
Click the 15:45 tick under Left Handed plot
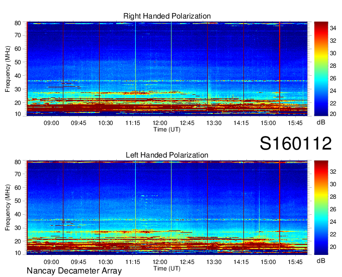[295, 262]
